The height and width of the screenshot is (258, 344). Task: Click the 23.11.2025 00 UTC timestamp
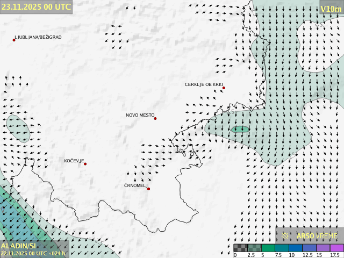[x=35, y=6]
